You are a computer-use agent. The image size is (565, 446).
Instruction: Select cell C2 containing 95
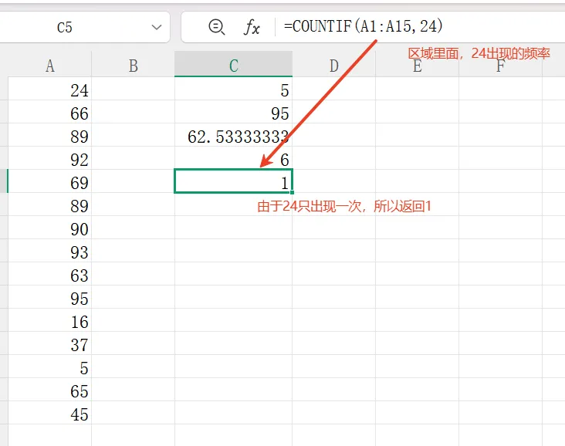coord(234,112)
